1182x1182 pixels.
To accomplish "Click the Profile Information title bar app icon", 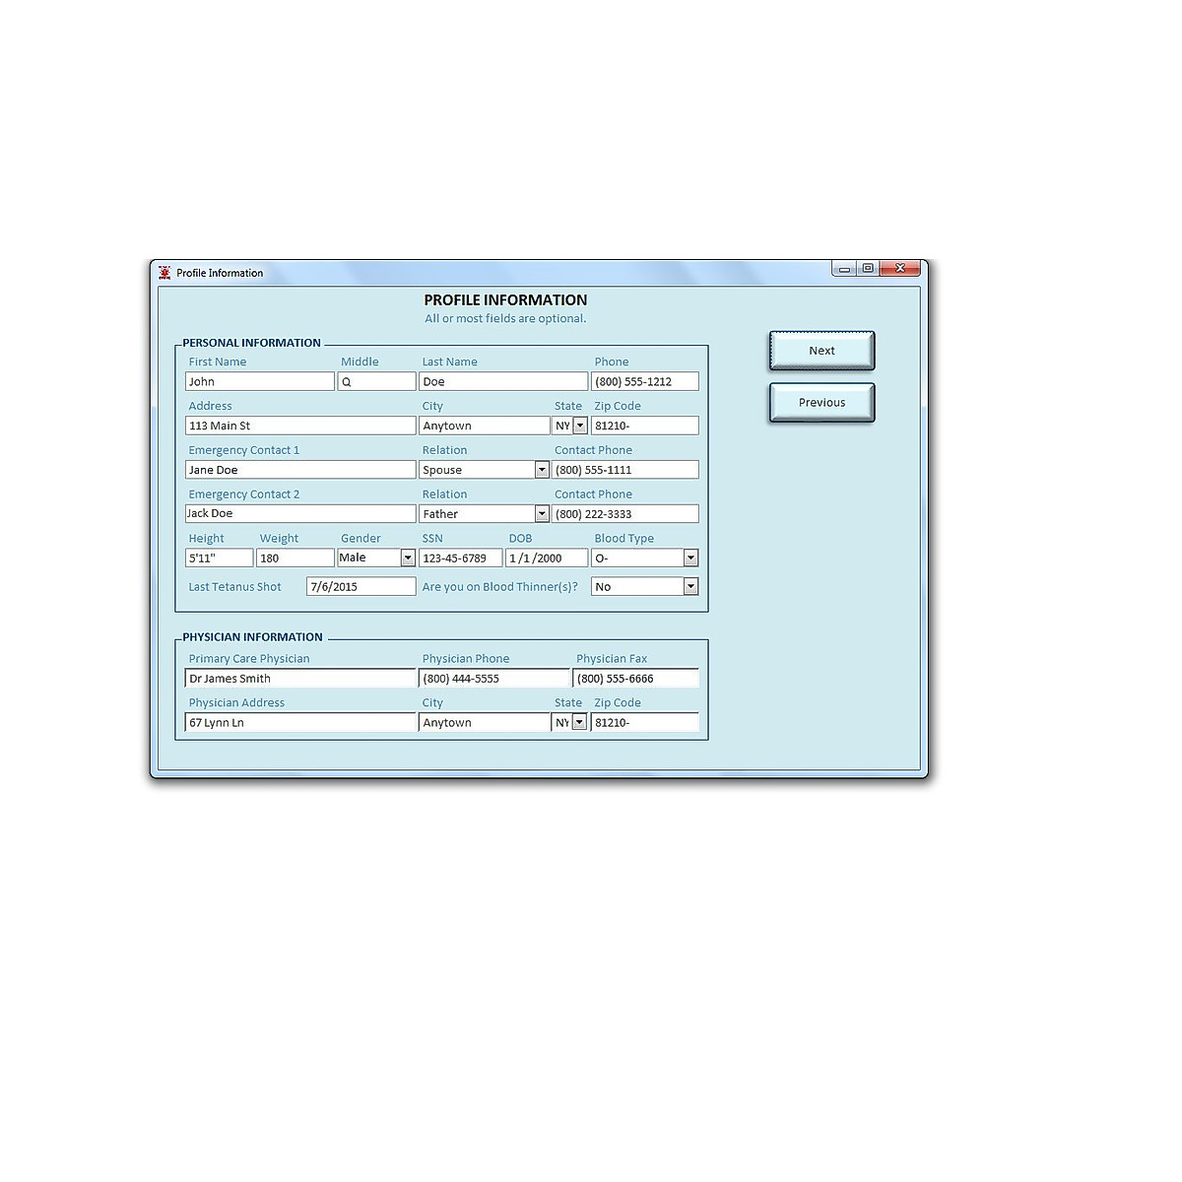I will [x=164, y=273].
